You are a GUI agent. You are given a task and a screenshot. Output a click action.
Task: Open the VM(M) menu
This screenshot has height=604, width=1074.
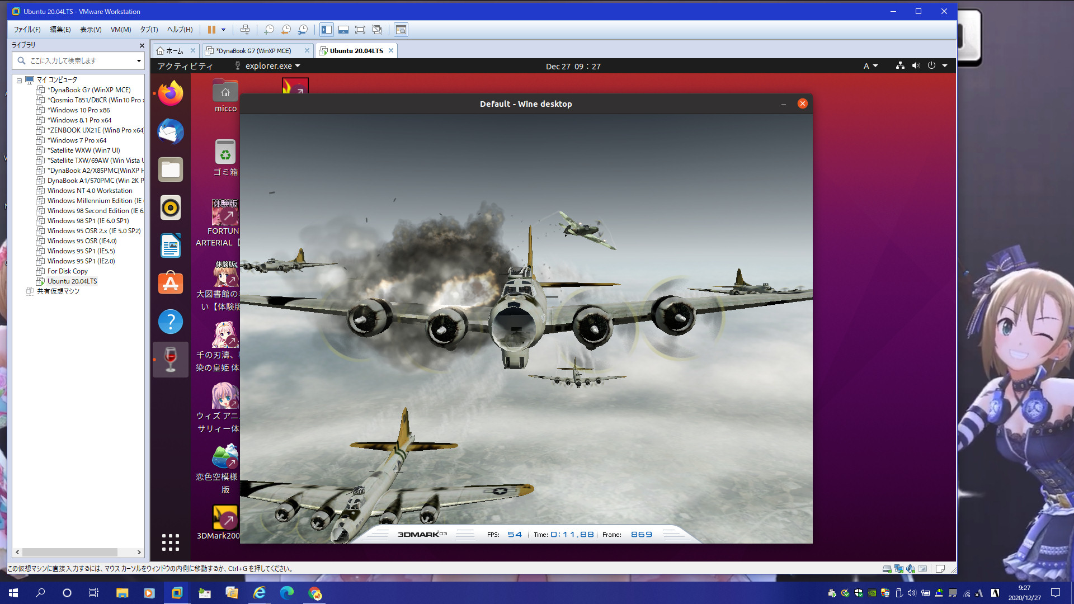(x=121, y=30)
